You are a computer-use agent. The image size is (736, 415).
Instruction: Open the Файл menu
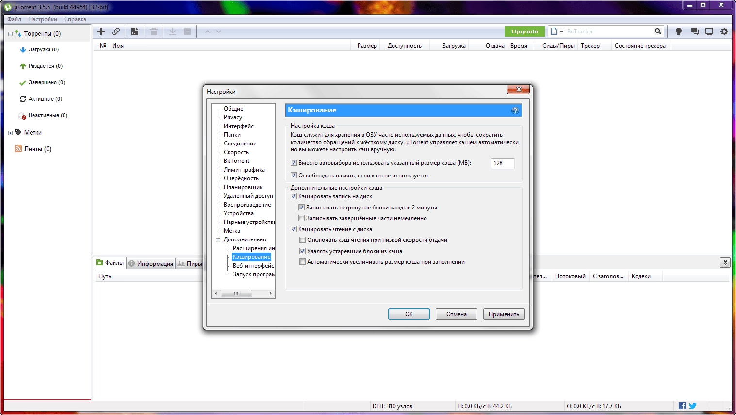[14, 19]
